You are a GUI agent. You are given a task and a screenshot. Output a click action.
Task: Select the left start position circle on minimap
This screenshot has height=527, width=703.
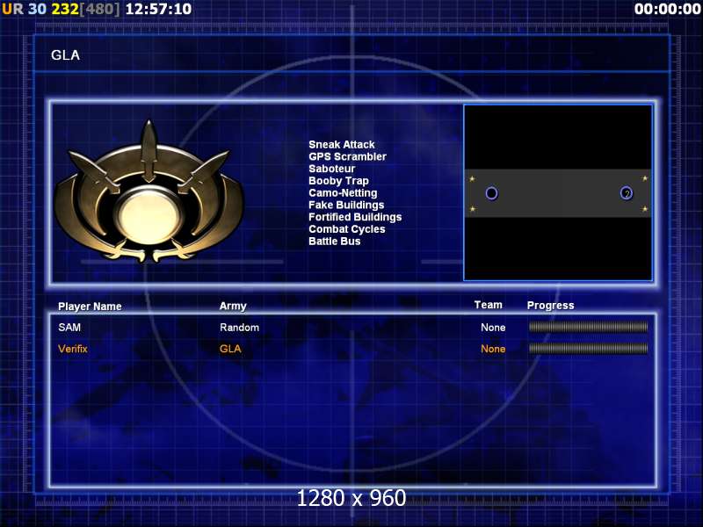click(491, 193)
